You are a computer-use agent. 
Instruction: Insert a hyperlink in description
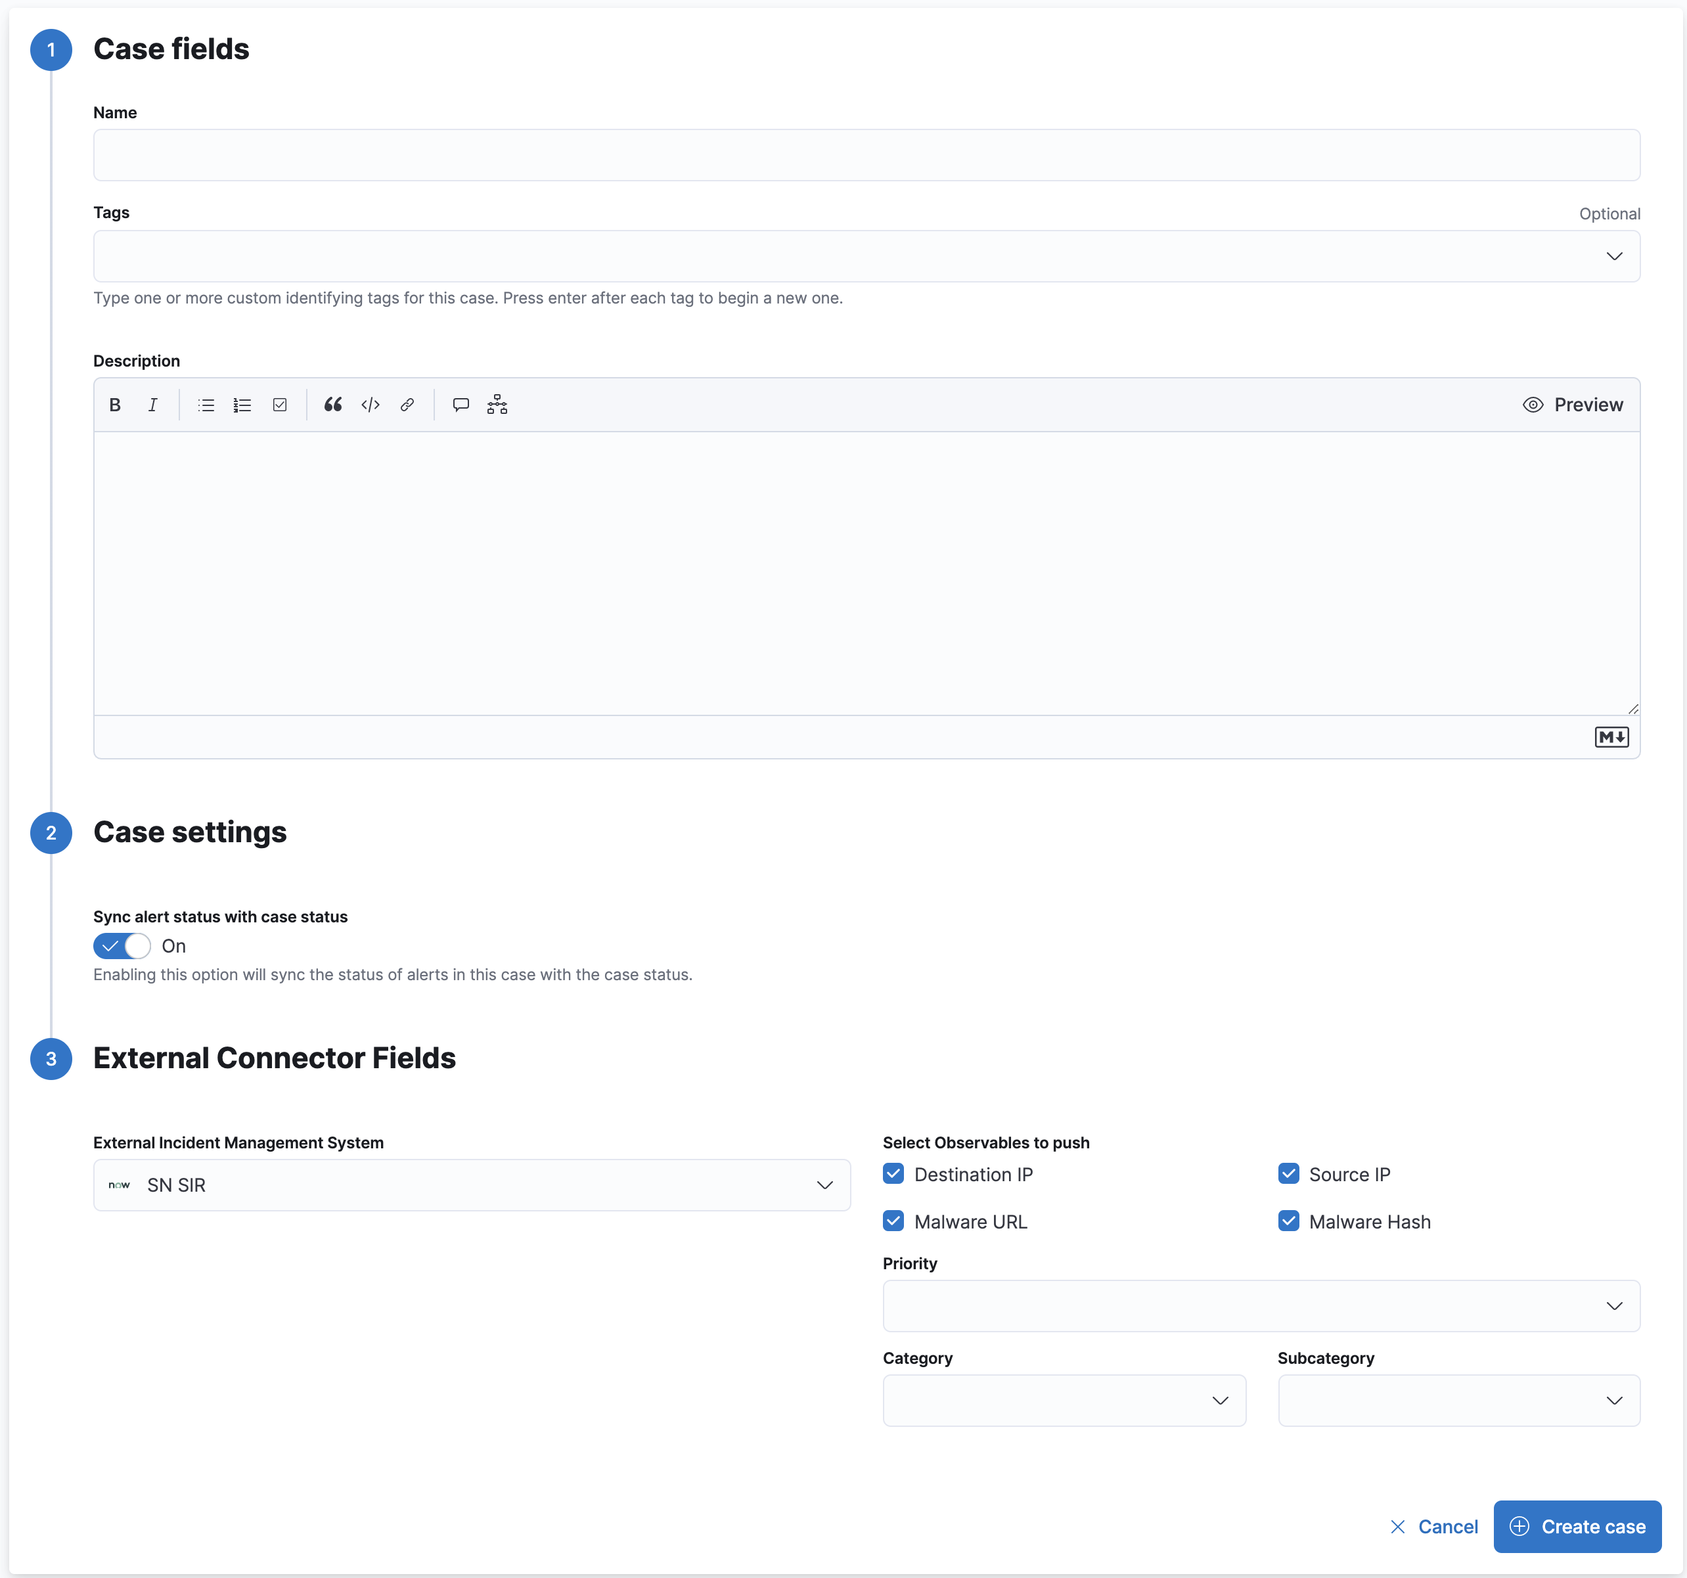407,405
